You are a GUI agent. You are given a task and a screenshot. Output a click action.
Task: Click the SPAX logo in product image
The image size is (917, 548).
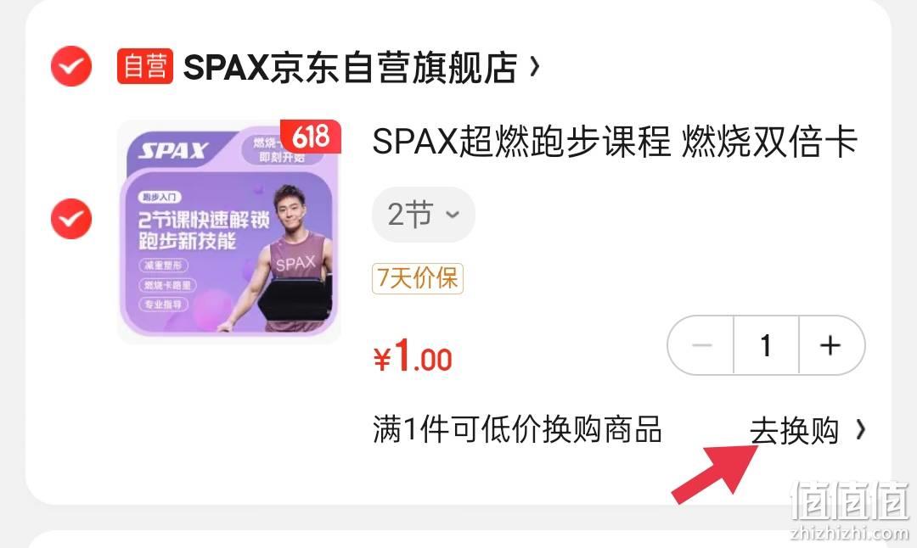pyautogui.click(x=173, y=151)
